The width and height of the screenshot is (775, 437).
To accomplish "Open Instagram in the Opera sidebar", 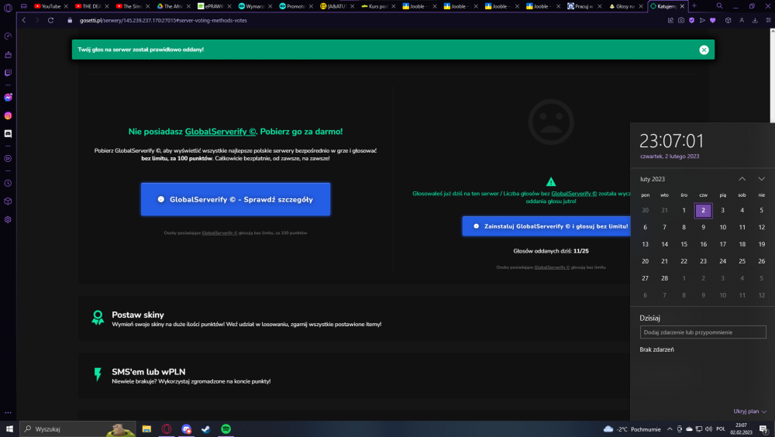I will [x=8, y=115].
